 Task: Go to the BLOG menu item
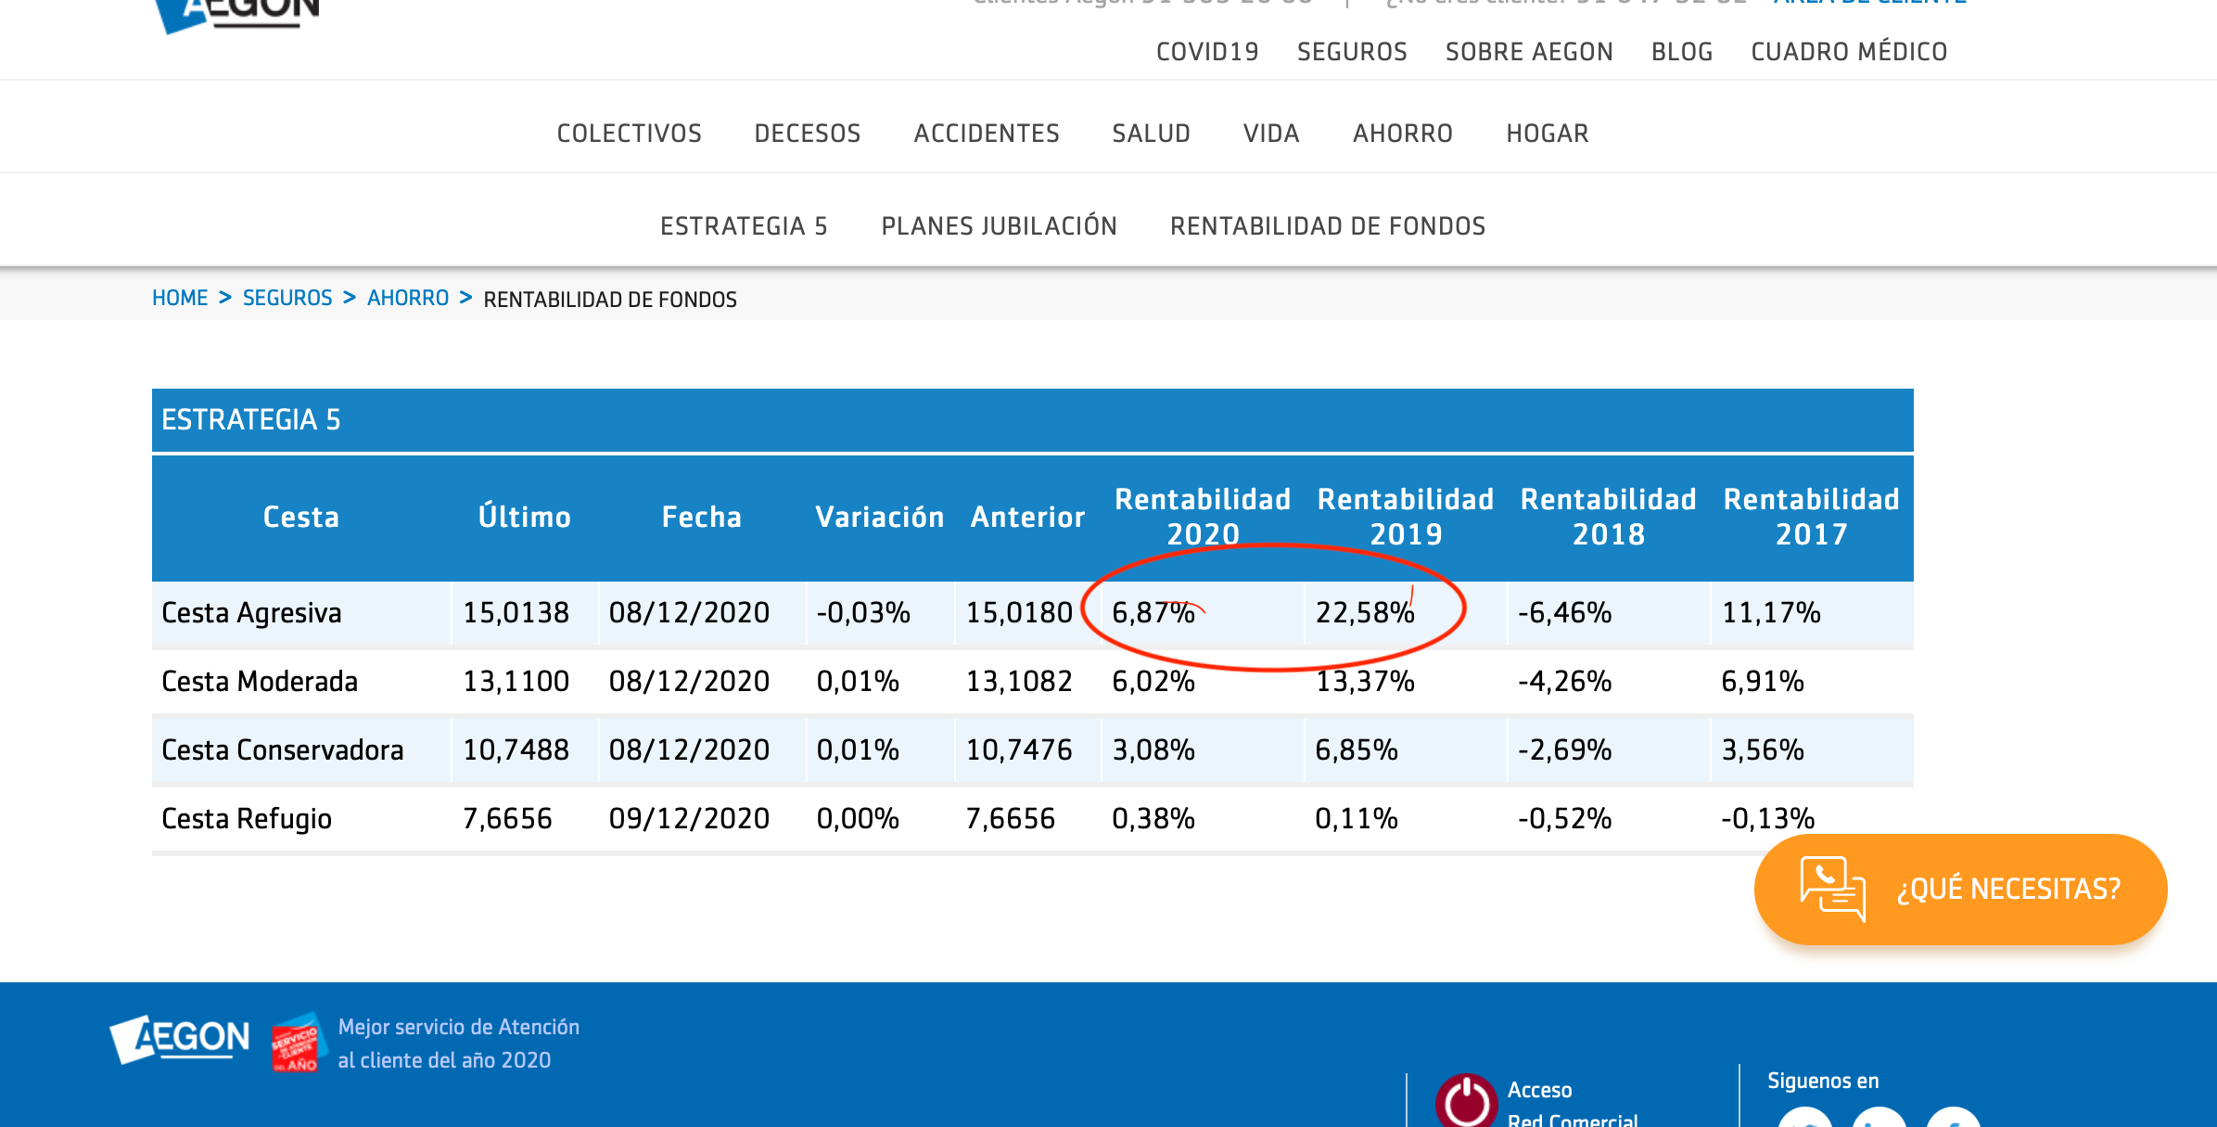click(1682, 52)
